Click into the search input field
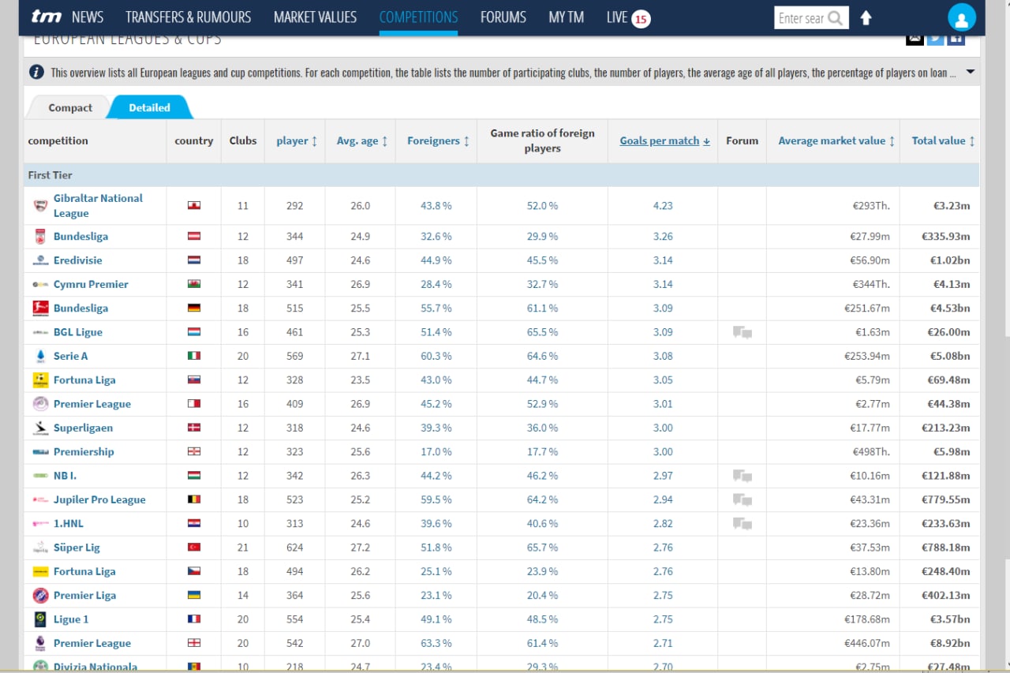This screenshot has width=1010, height=673. pyautogui.click(x=801, y=18)
